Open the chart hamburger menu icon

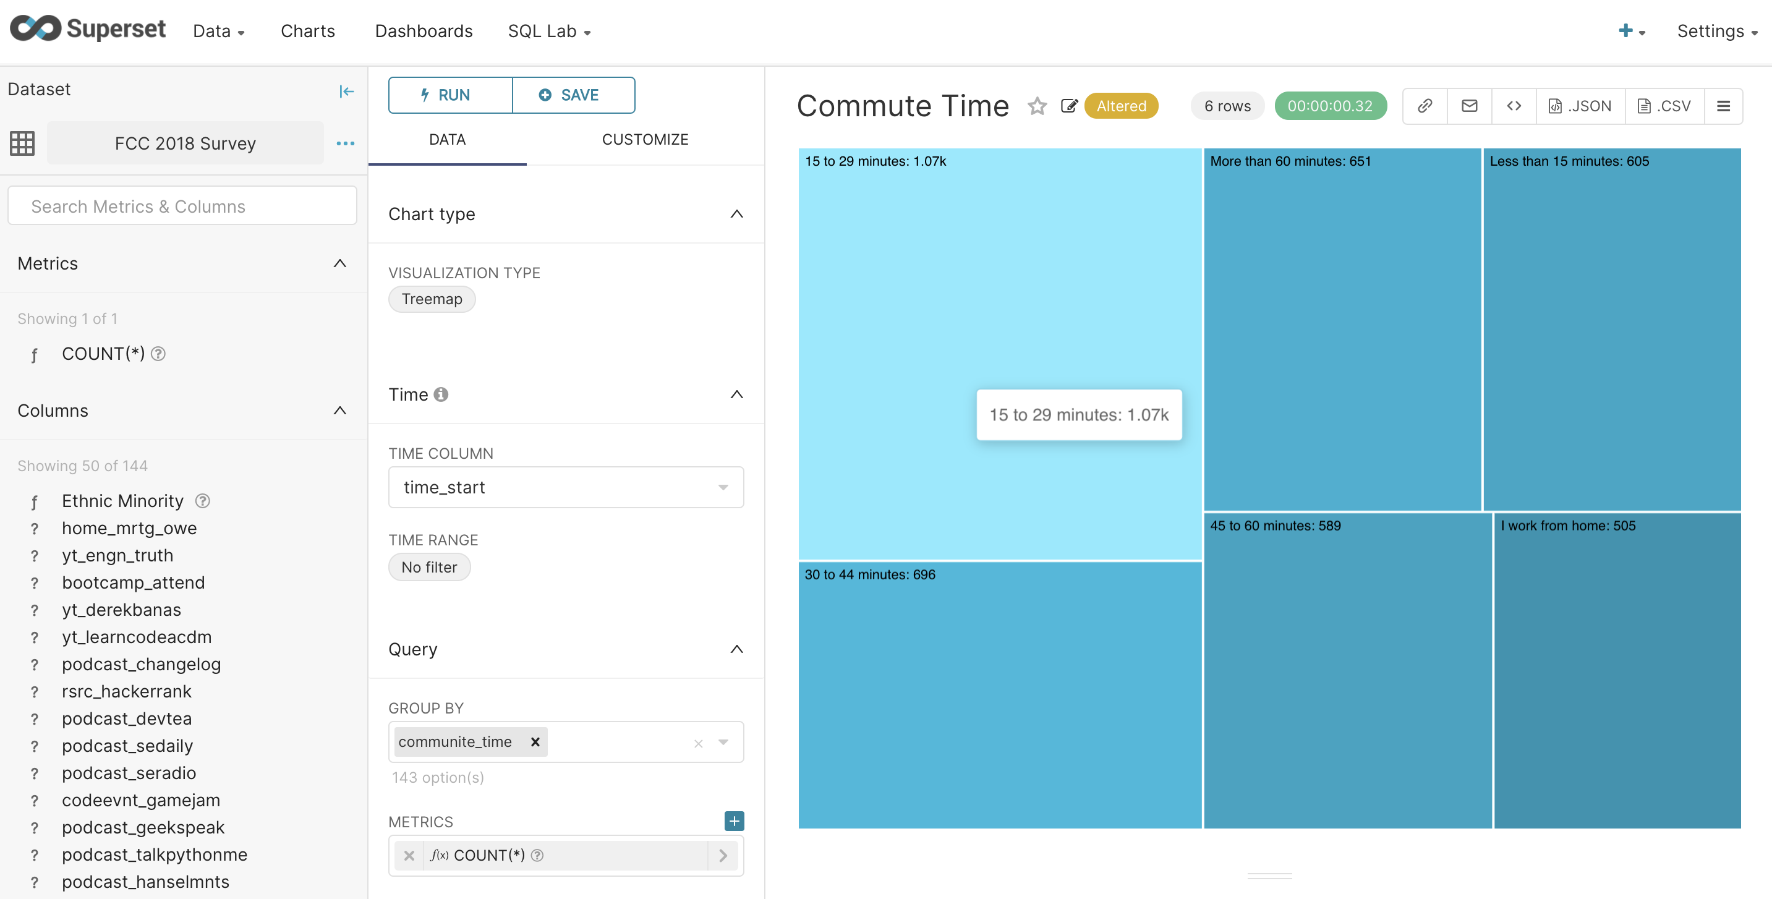click(1723, 106)
